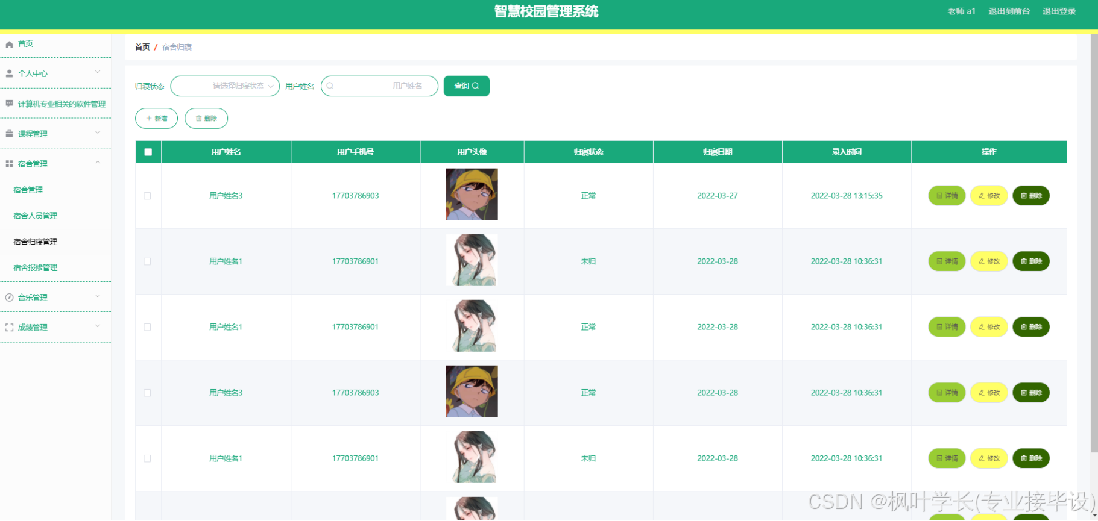Viewport: 1098px width, 521px height.
Task: Click the search magnifier icon in 用户姓名 field
Action: tap(330, 86)
